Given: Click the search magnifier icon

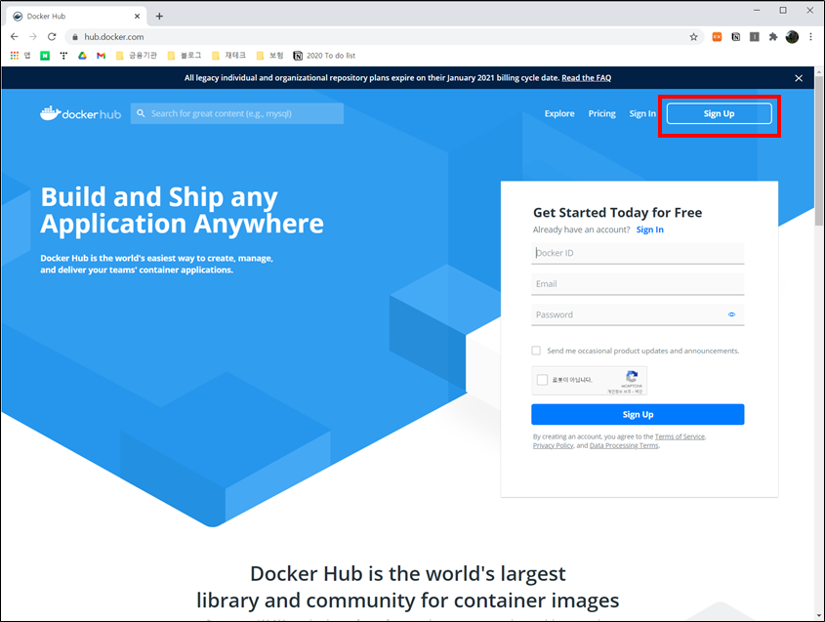Looking at the screenshot, I should [141, 113].
